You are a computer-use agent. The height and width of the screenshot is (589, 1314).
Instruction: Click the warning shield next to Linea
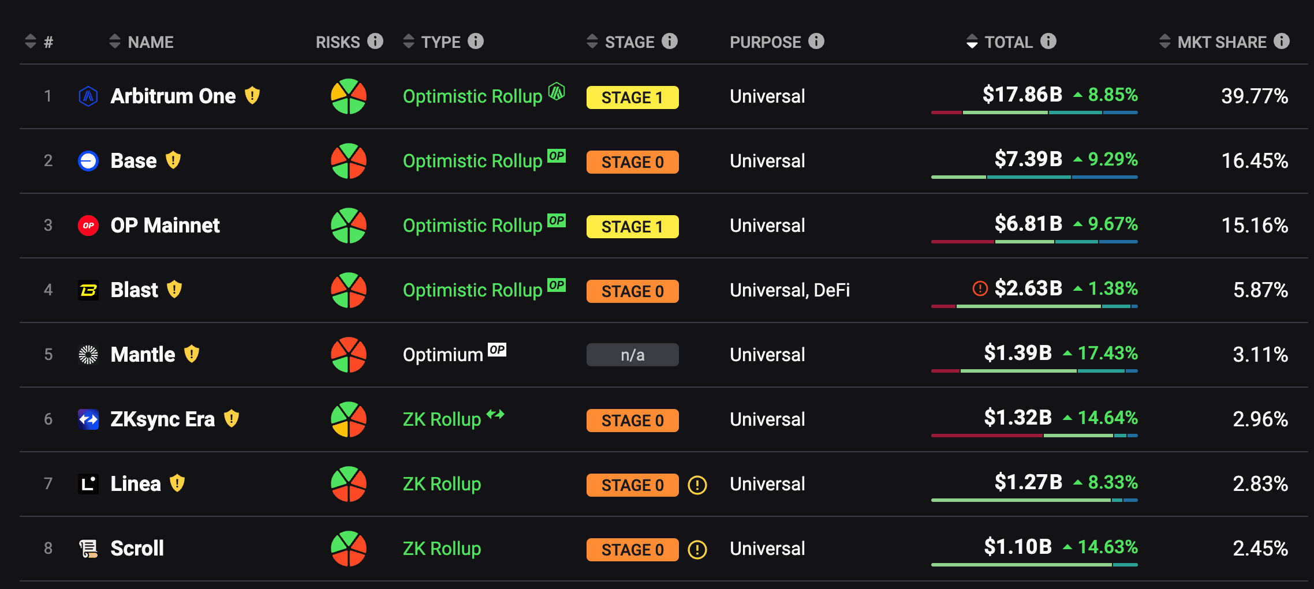177,483
